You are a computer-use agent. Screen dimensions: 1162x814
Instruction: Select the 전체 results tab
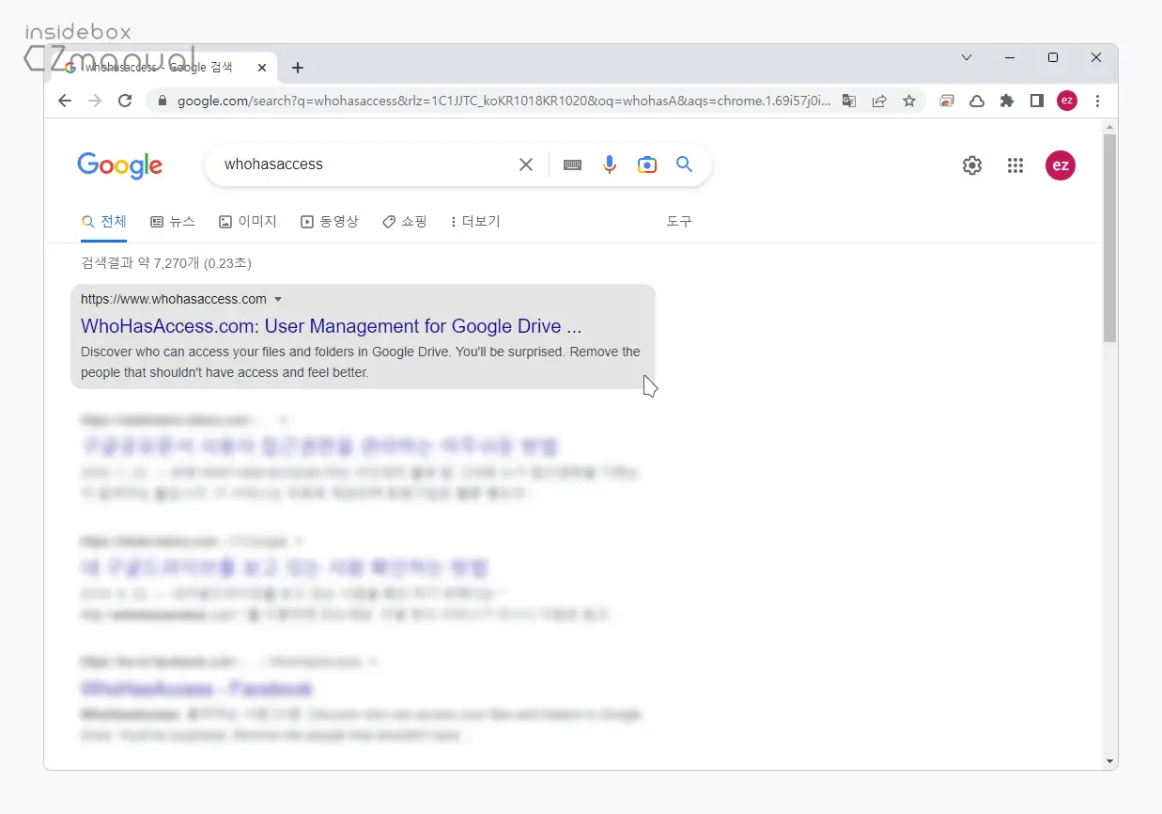pyautogui.click(x=103, y=222)
